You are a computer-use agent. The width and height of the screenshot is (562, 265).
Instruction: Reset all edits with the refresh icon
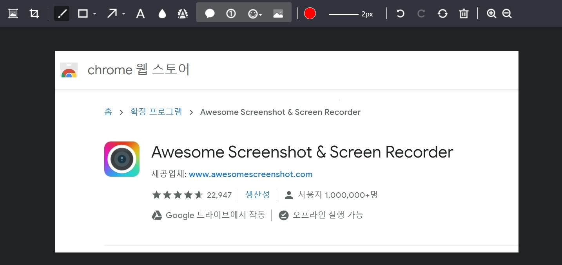(442, 14)
